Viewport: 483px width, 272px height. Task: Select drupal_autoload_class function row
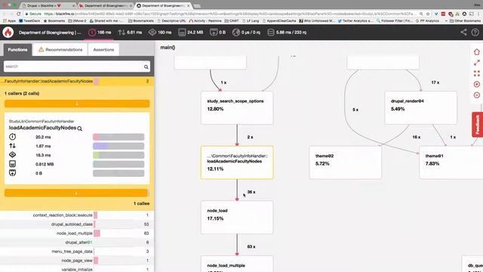[x=77, y=224]
